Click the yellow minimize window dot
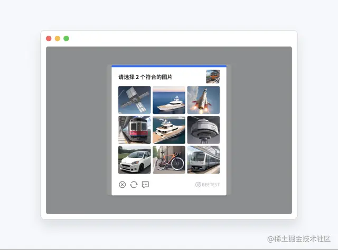 point(58,39)
